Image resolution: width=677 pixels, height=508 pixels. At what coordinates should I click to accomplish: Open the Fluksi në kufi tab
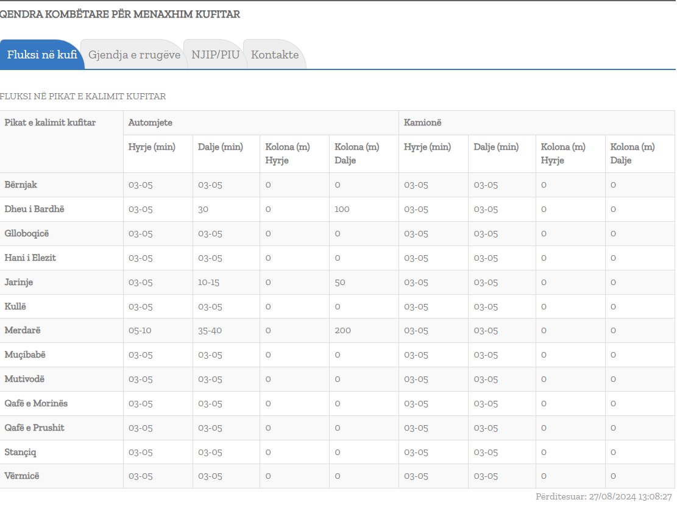coord(41,55)
